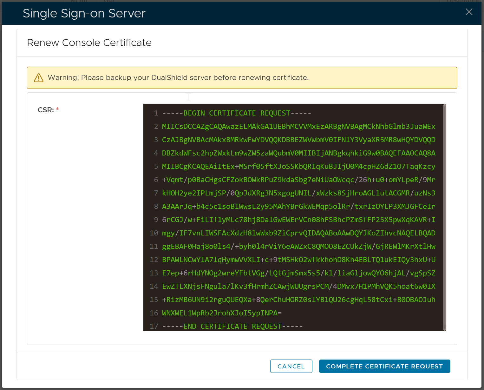
Task: Click line number 16 in editor gutter
Action: 154,313
